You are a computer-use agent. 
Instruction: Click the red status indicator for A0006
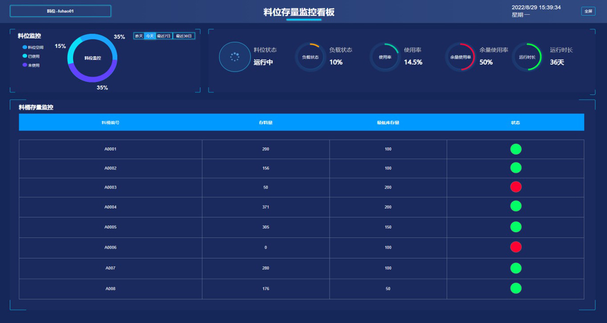point(515,247)
